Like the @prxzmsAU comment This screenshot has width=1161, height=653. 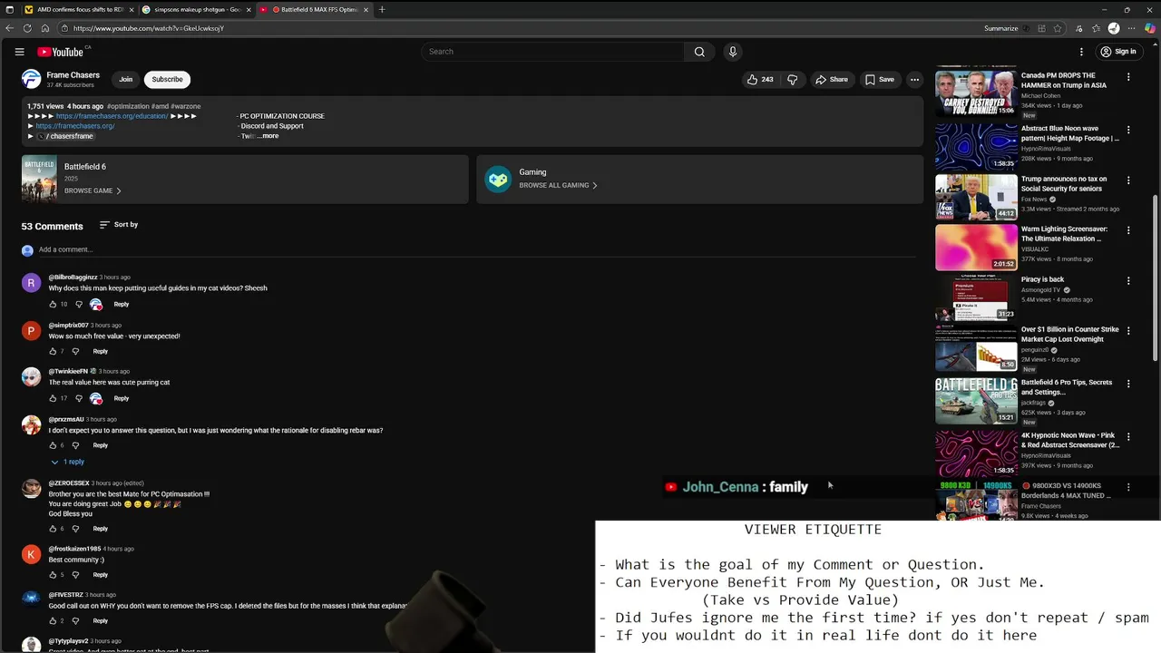(x=53, y=445)
